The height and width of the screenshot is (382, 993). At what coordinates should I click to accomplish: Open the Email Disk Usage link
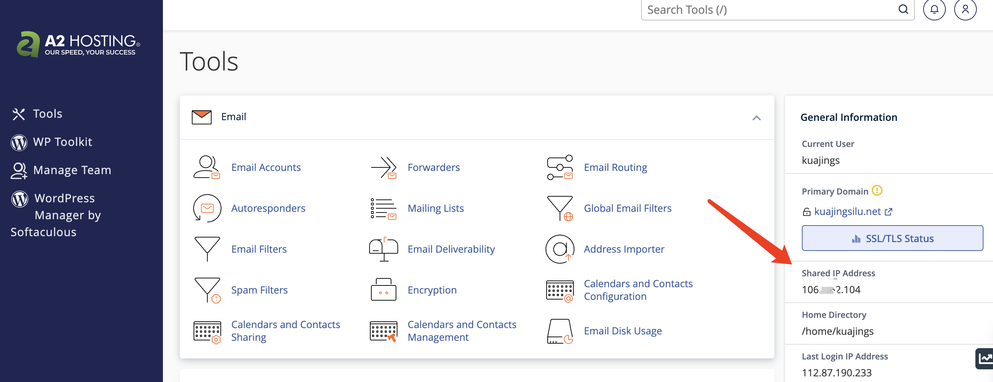click(622, 331)
